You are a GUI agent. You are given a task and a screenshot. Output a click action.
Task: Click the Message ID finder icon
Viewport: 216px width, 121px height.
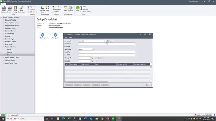(92, 58)
